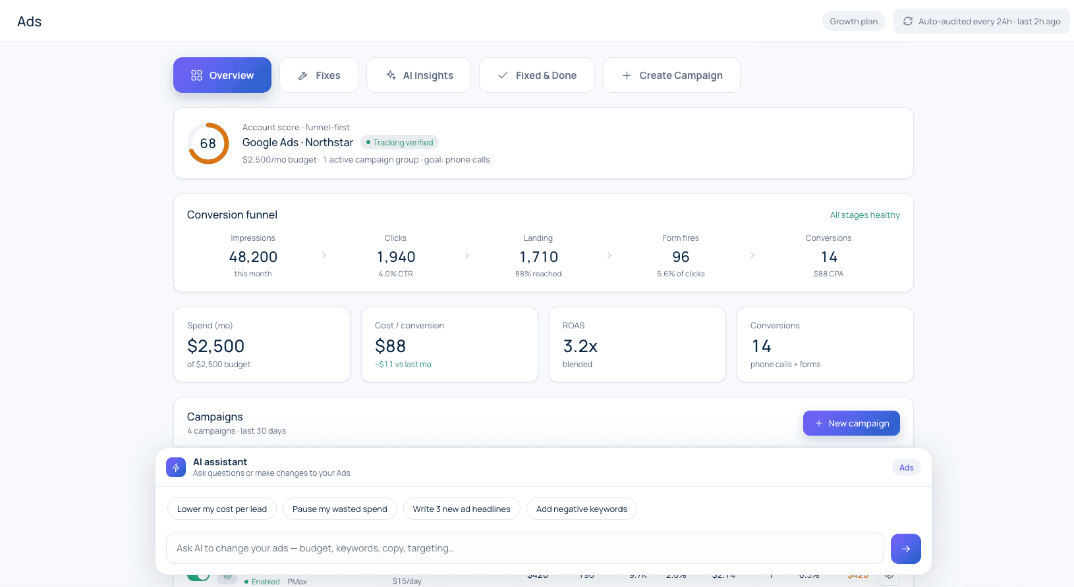Click the wrench icon on Fixes

click(303, 76)
